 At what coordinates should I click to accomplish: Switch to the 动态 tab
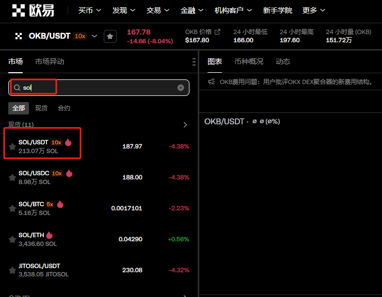tap(283, 61)
